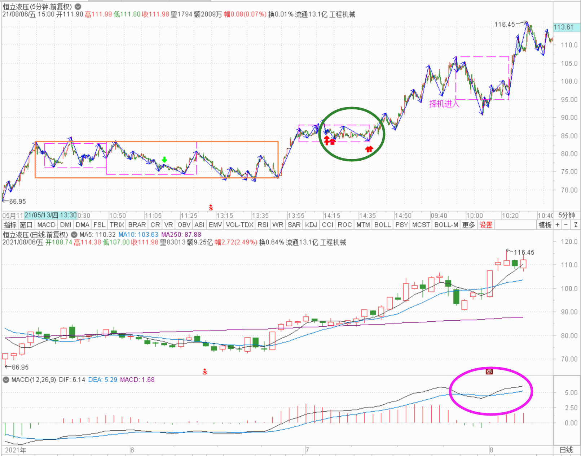Image resolution: width=581 pixels, height=456 pixels.
Task: Click the minus zoom-out icon
Action: pos(566,225)
